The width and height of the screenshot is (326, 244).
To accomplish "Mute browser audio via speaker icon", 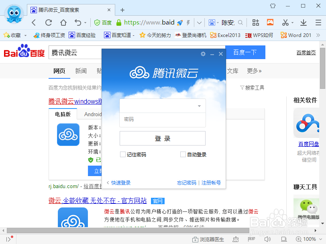I will (268, 238).
